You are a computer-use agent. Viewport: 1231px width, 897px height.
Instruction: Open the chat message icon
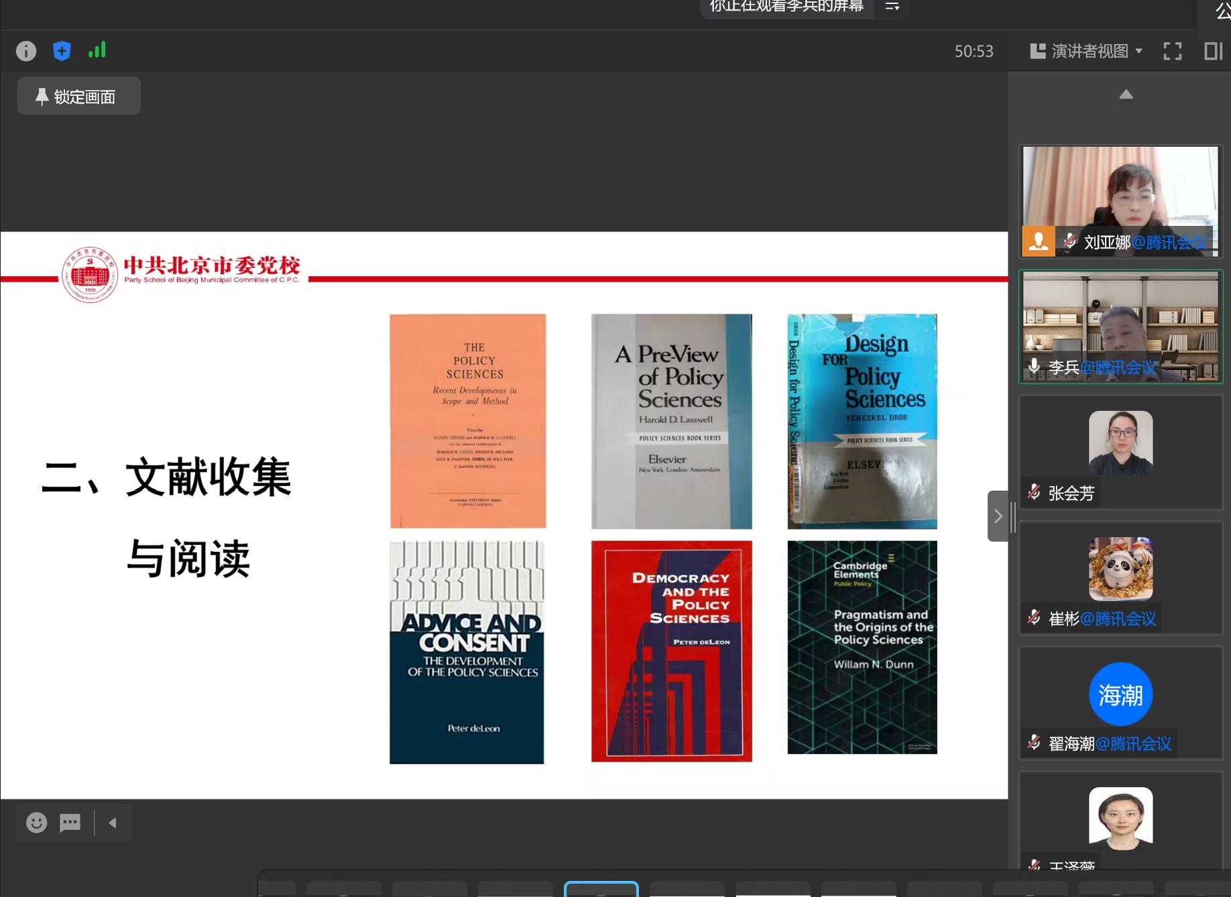tap(70, 822)
